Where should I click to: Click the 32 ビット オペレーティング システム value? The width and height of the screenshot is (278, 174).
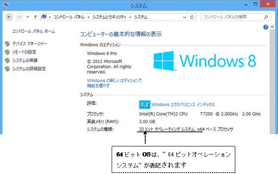click(186, 129)
